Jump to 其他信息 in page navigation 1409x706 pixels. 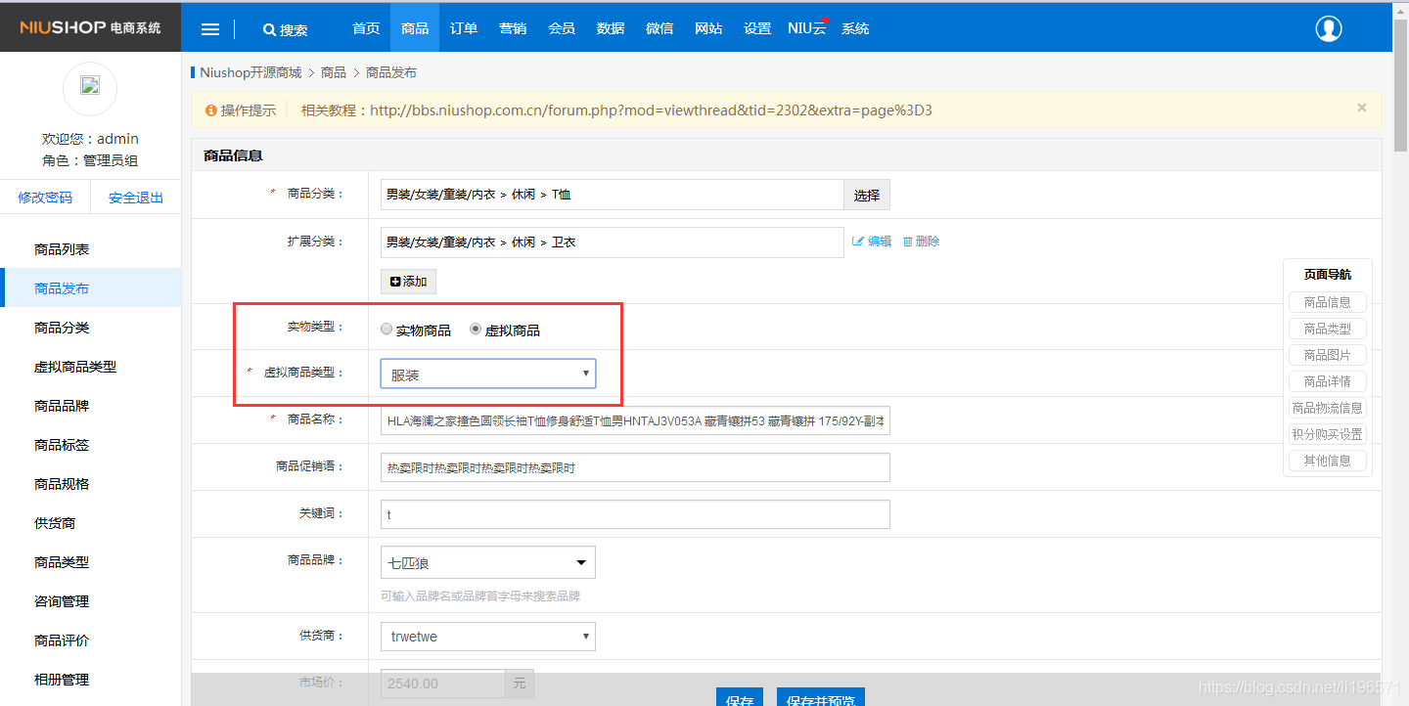[1328, 461]
